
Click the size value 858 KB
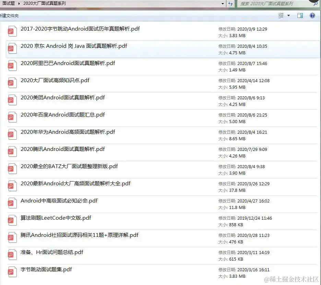(236, 225)
